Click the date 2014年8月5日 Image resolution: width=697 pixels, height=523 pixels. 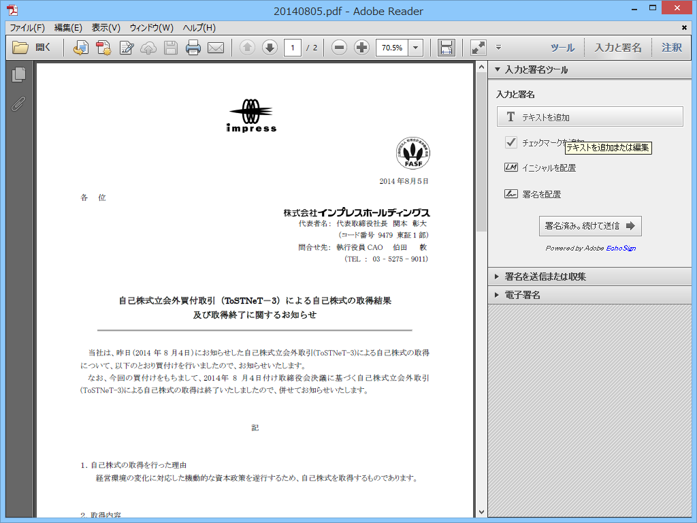pos(404,181)
